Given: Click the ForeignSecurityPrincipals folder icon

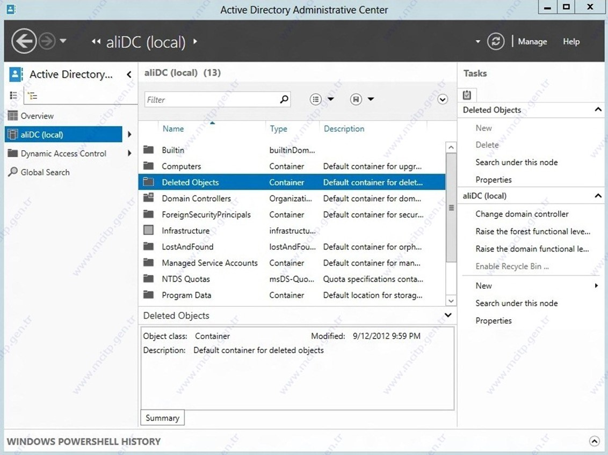Looking at the screenshot, I should pos(149,214).
